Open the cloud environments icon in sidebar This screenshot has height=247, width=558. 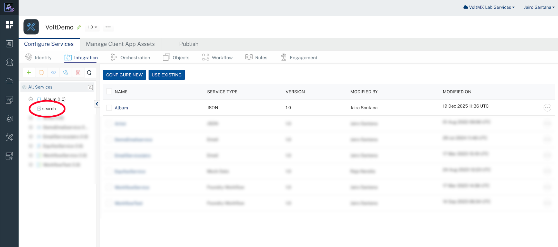tap(9, 81)
